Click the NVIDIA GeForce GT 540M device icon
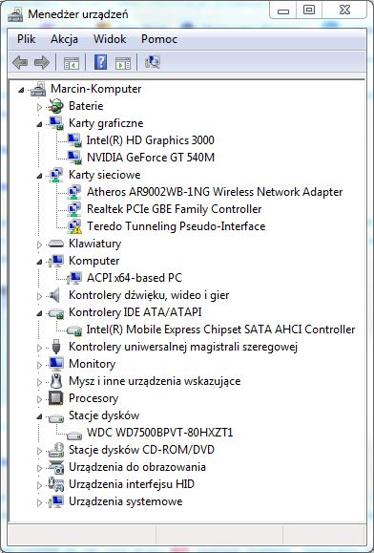 (x=74, y=158)
